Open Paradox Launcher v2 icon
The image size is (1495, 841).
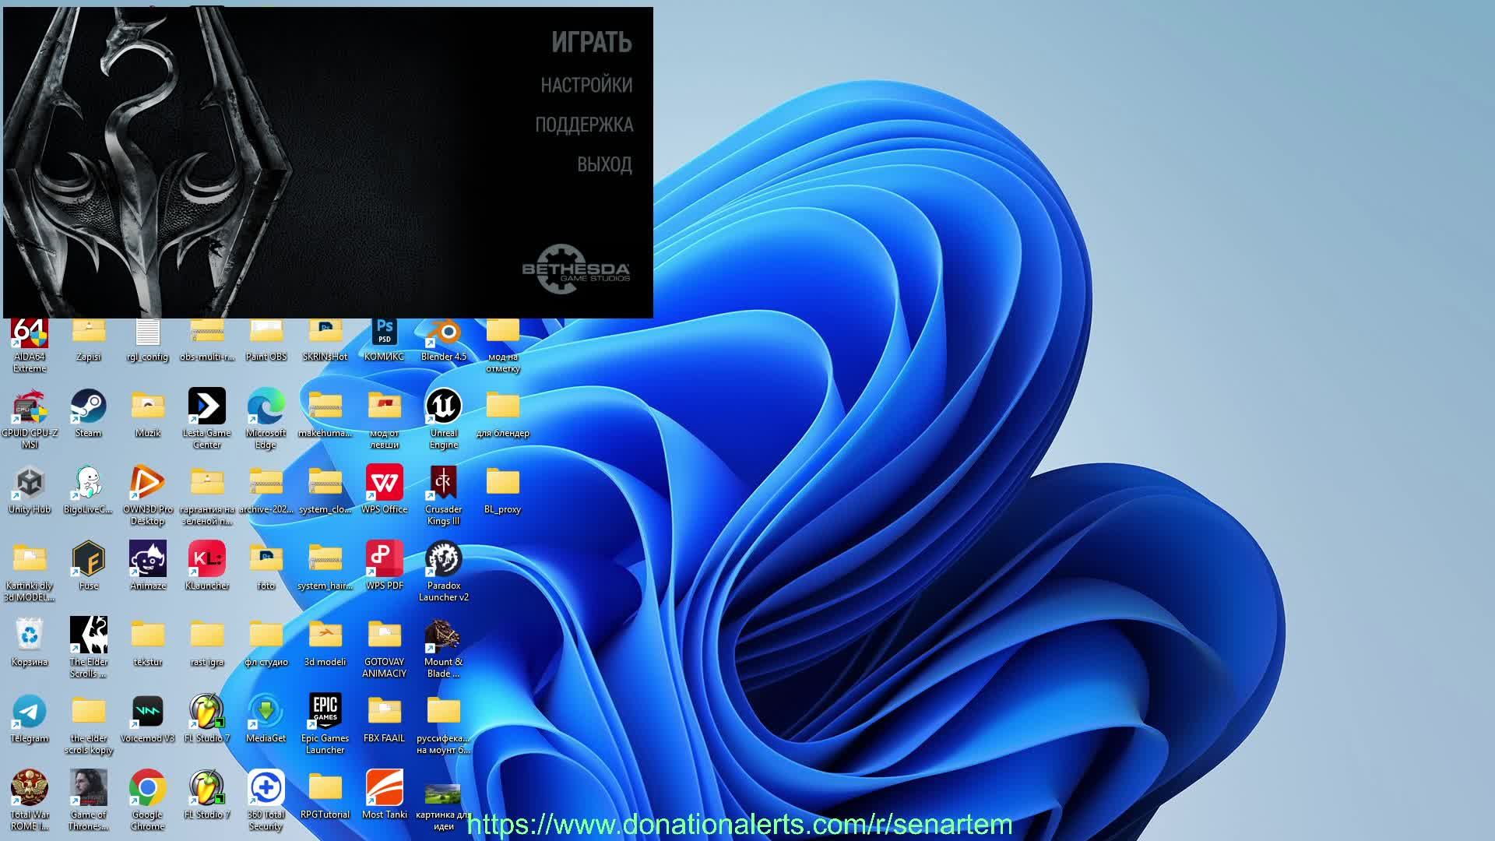[444, 572]
